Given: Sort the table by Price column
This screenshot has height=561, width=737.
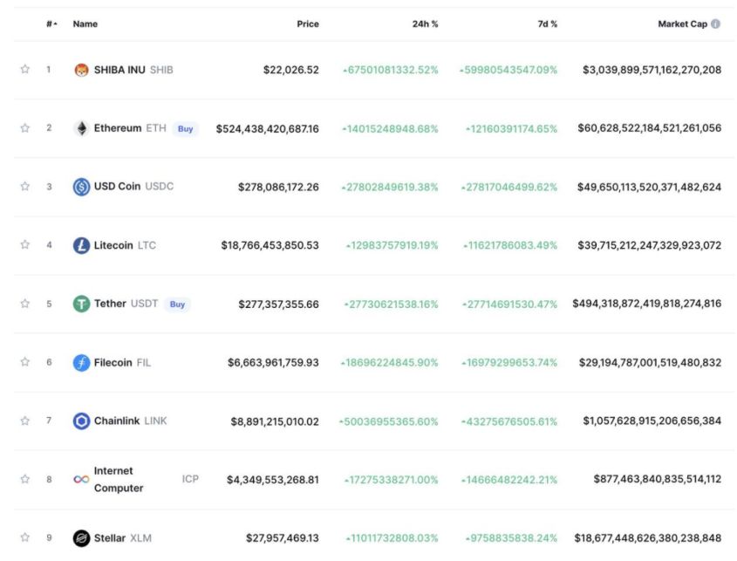Looking at the screenshot, I should (308, 24).
